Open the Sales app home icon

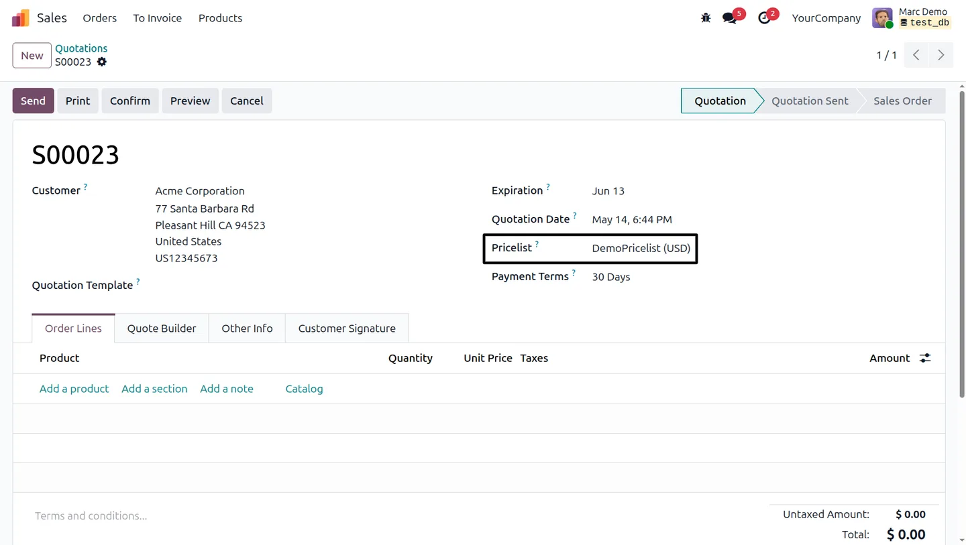coord(21,18)
